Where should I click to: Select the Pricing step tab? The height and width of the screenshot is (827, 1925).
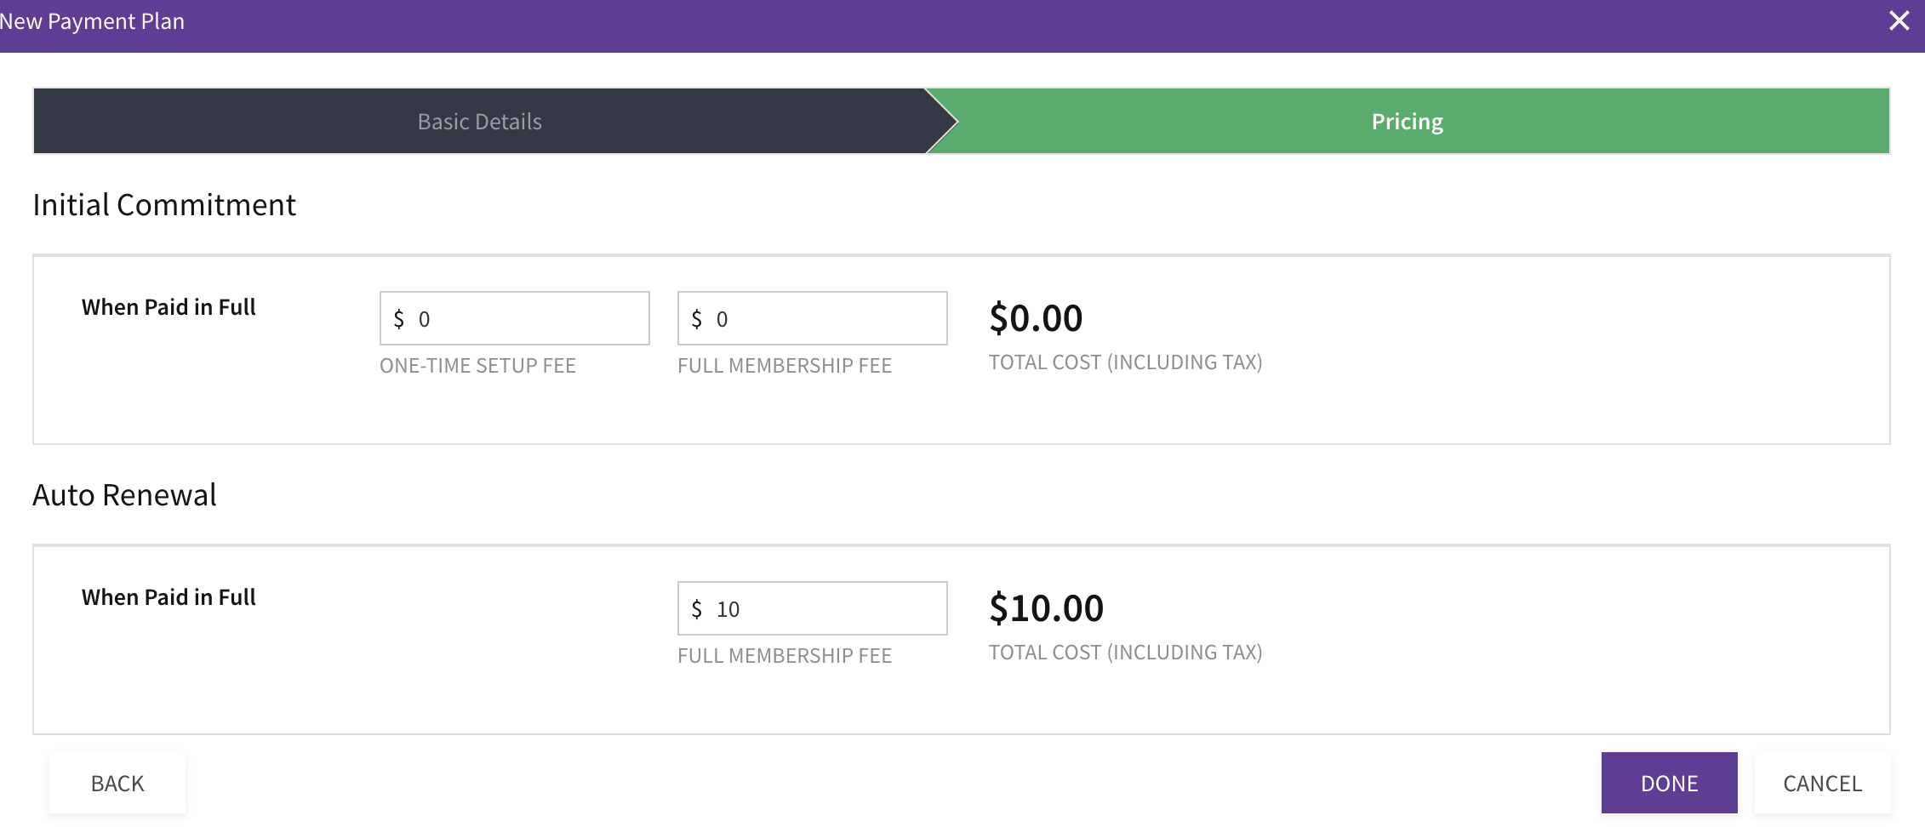tap(1407, 122)
